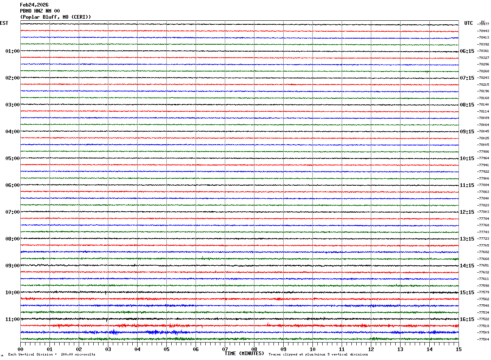
Task: Click the 09:15 UTC time label
Action: click(467, 132)
